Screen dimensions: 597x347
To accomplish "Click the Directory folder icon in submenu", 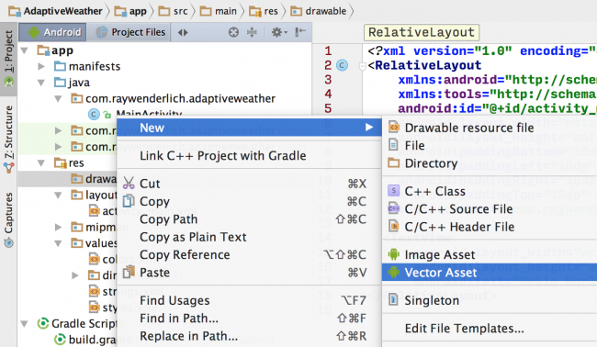I will pos(394,163).
